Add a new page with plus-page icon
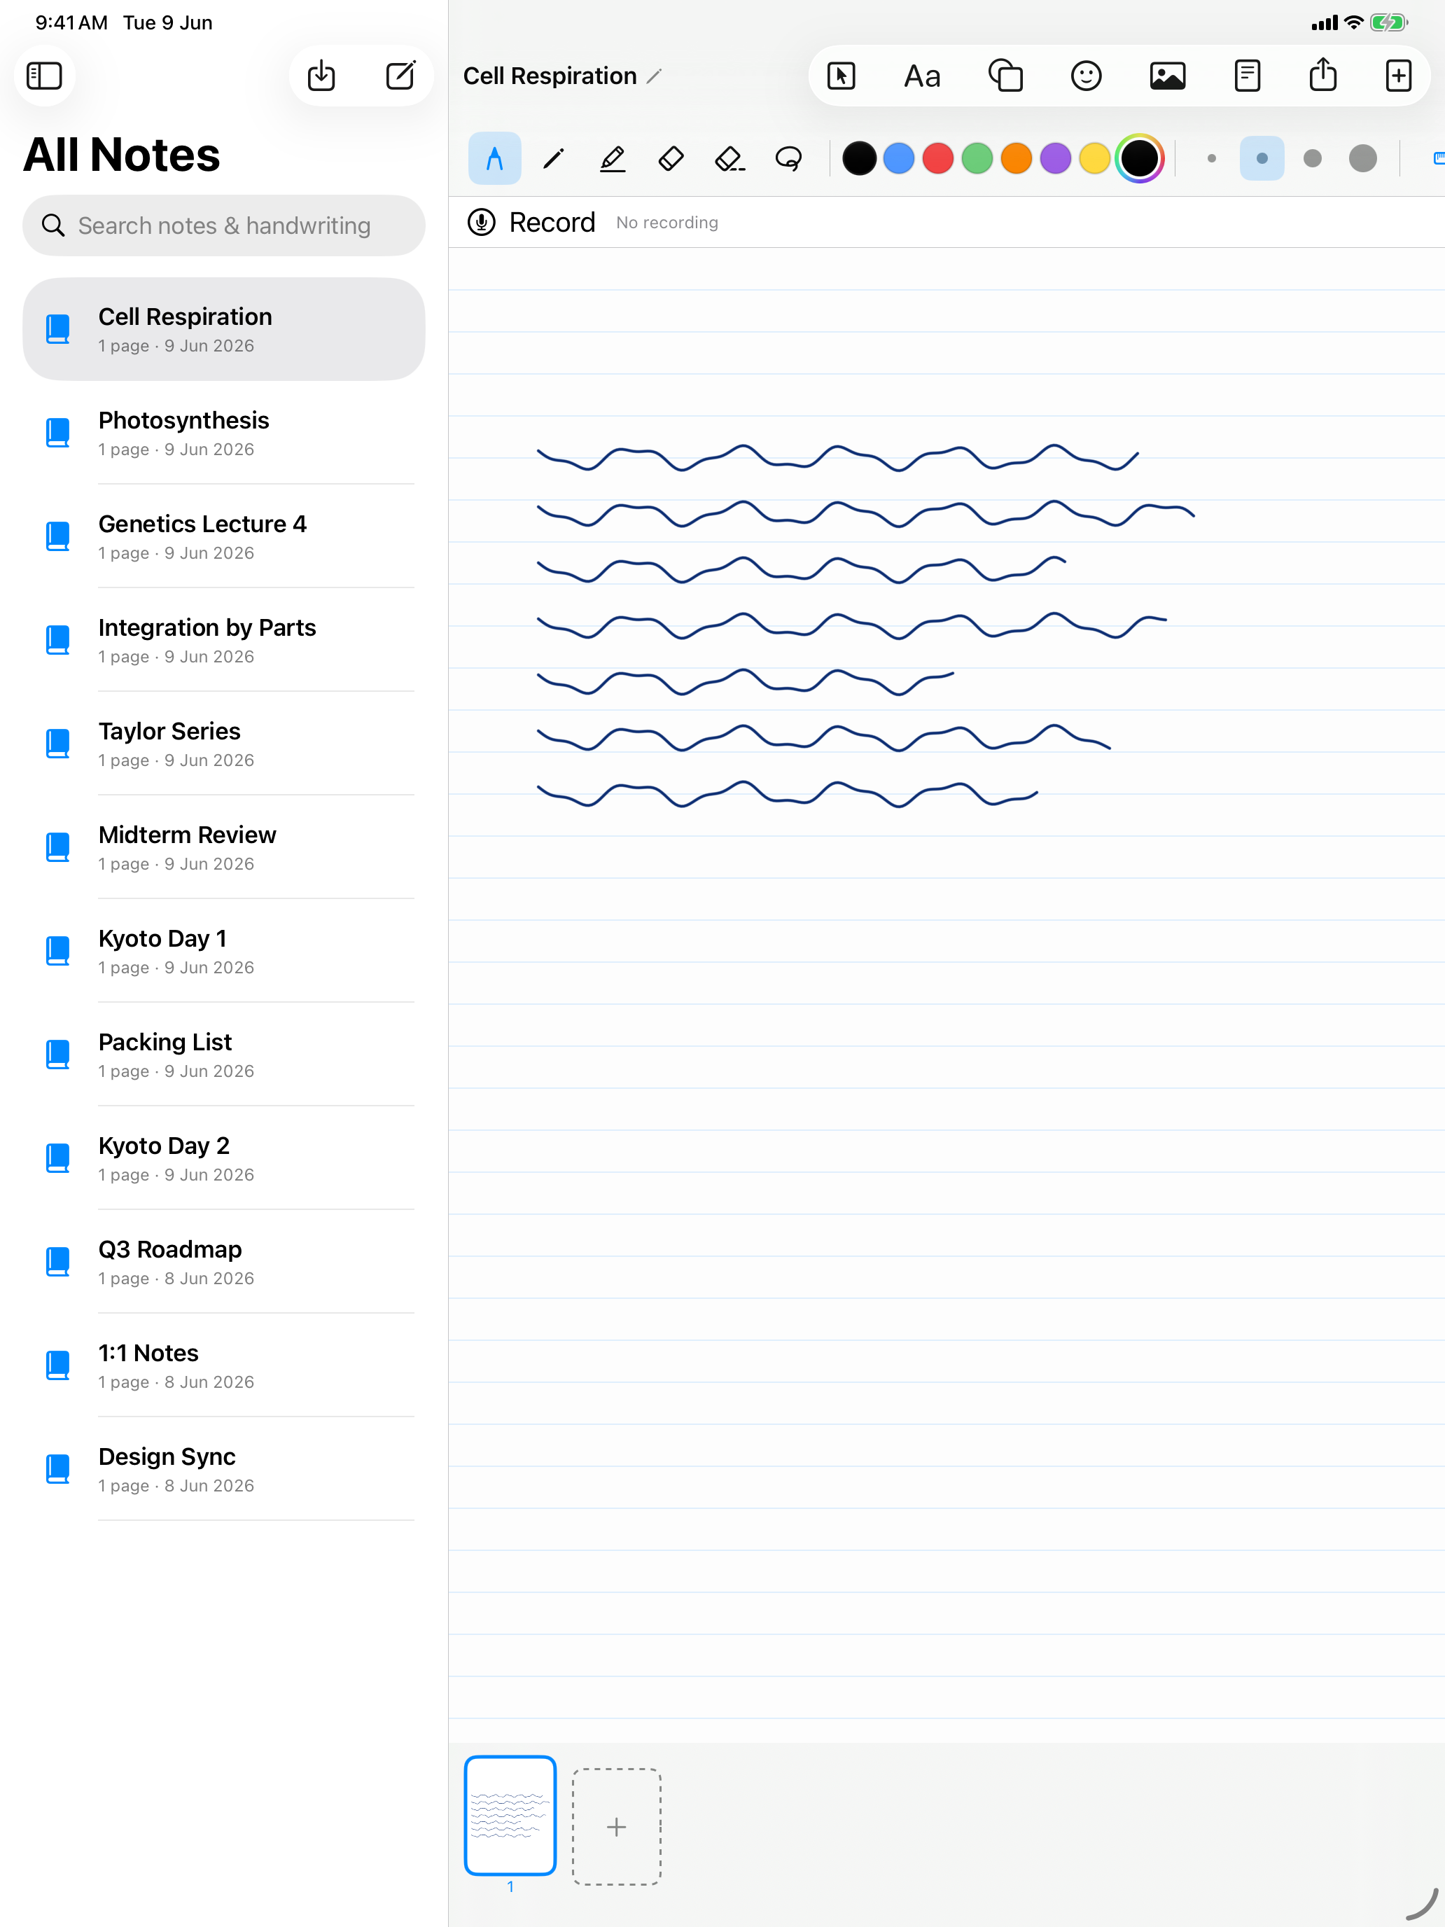This screenshot has height=1927, width=1445. pyautogui.click(x=1398, y=76)
